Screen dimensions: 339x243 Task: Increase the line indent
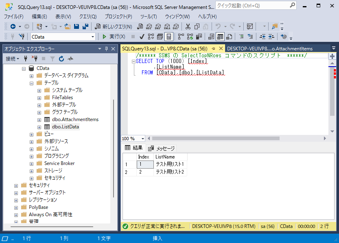click(x=271, y=37)
